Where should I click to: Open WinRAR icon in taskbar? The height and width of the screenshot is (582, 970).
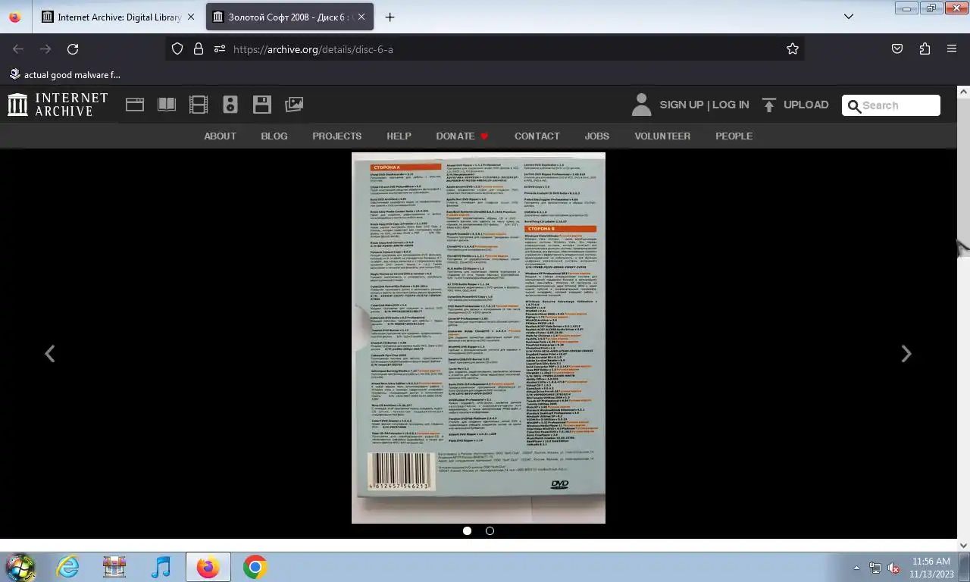tap(114, 567)
